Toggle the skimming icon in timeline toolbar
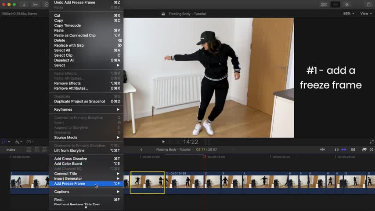 click(322, 149)
